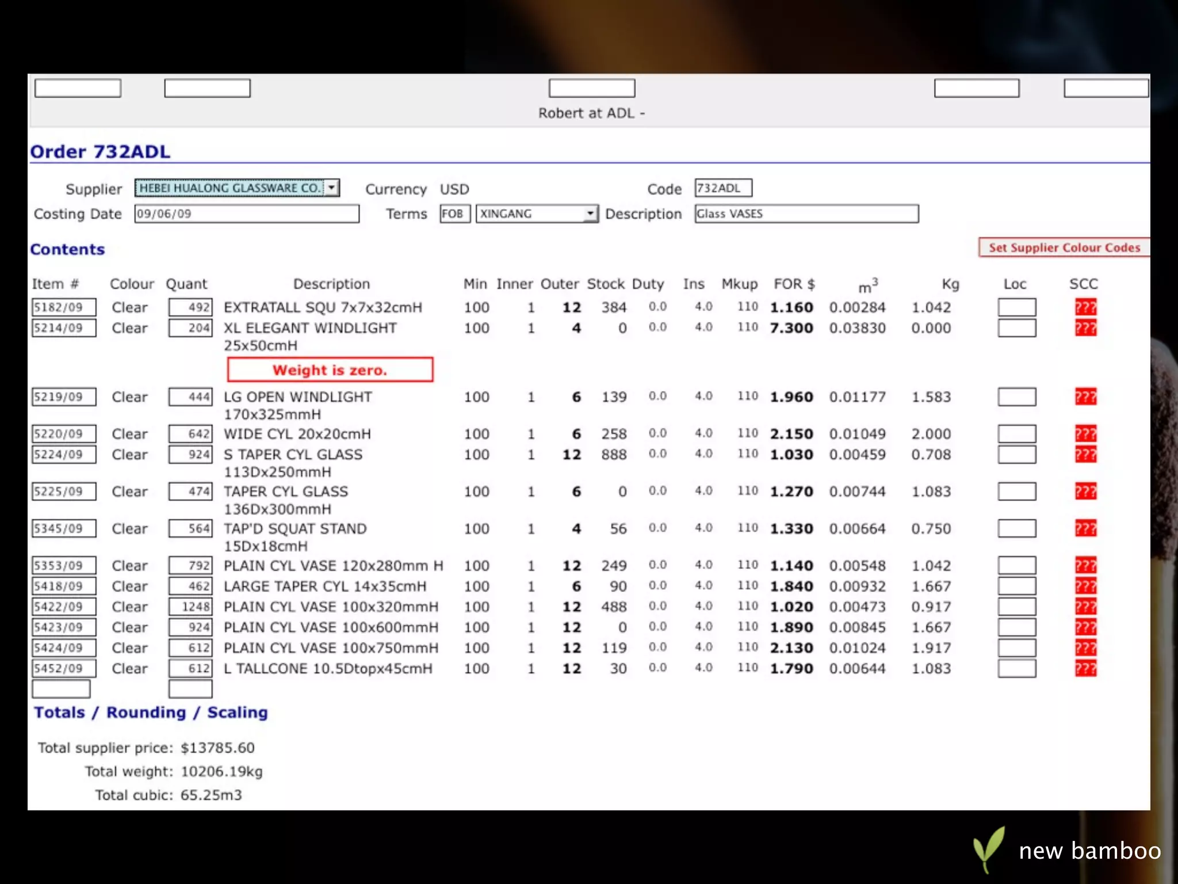Click red SCC marker for item 5214/09
This screenshot has width=1178, height=884.
pyautogui.click(x=1085, y=328)
